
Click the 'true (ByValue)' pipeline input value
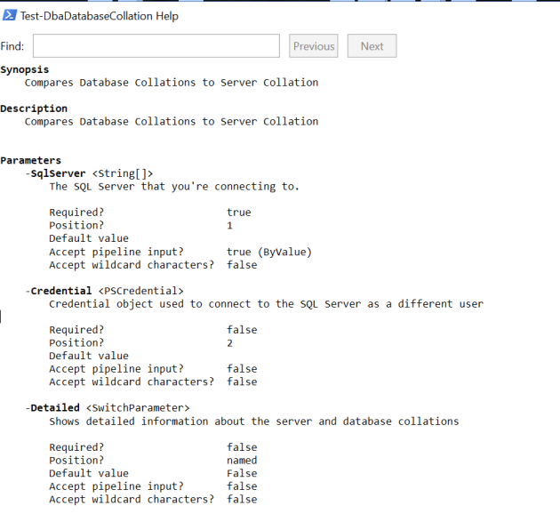(x=269, y=252)
